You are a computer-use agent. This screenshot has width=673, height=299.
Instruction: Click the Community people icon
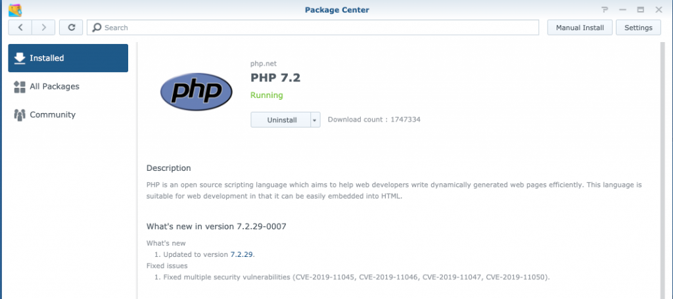pos(20,115)
